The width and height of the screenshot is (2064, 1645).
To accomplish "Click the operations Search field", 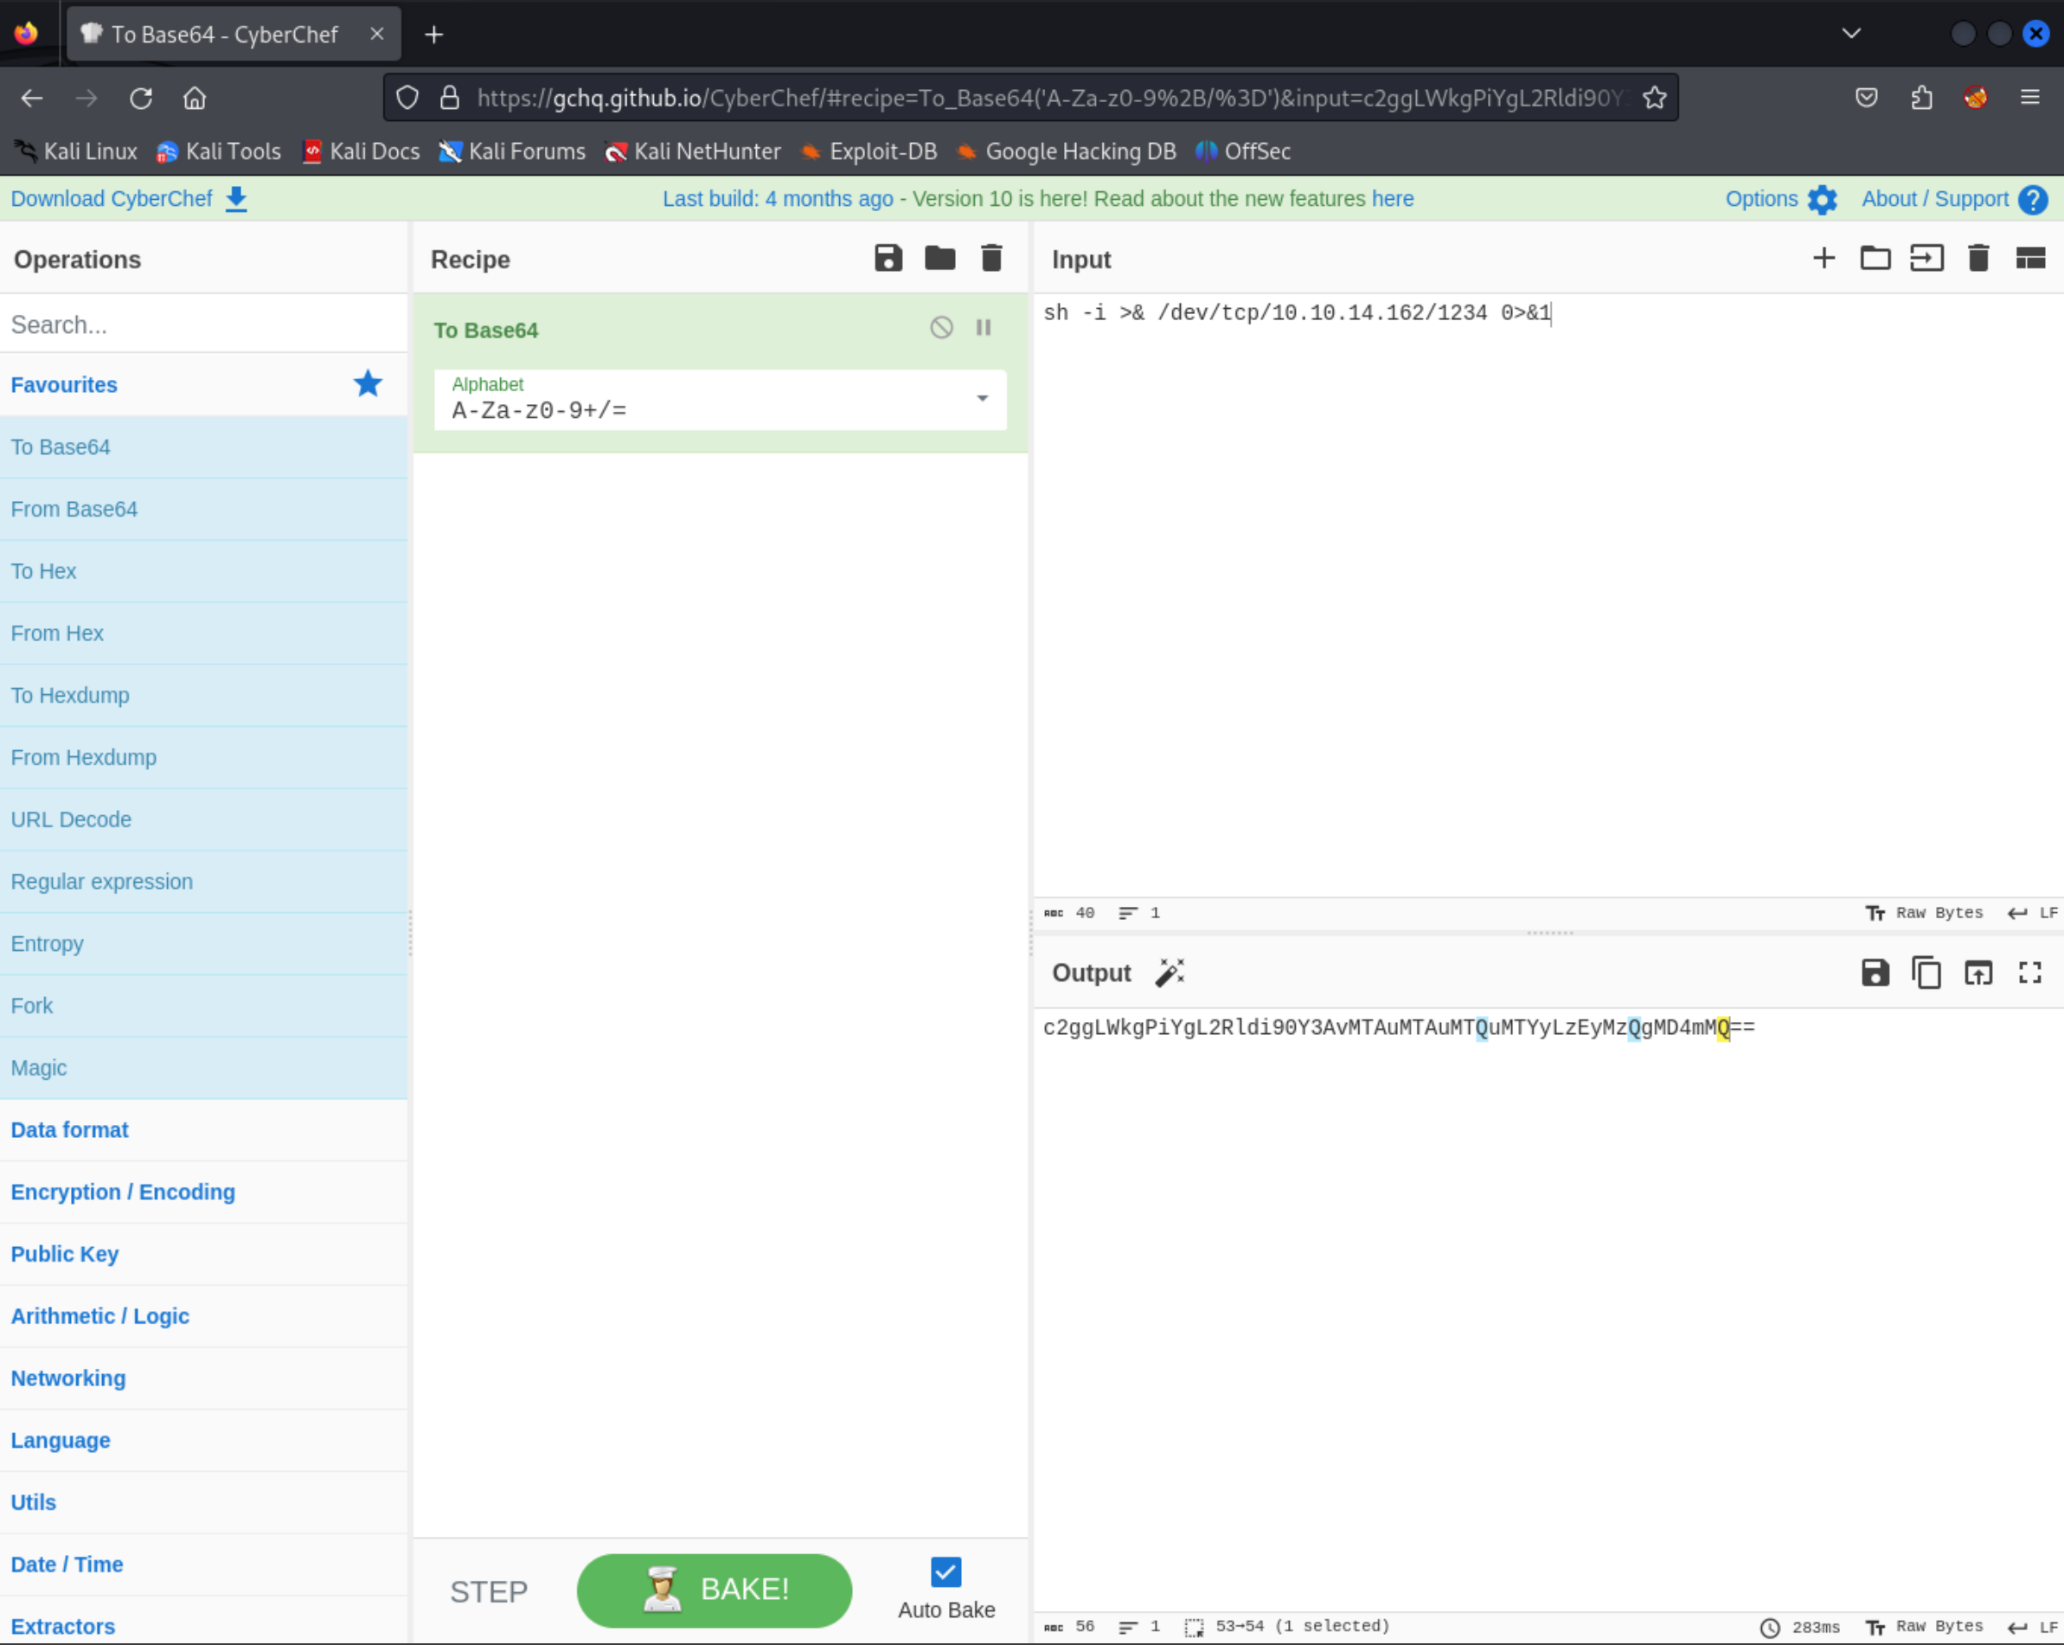I will (203, 325).
